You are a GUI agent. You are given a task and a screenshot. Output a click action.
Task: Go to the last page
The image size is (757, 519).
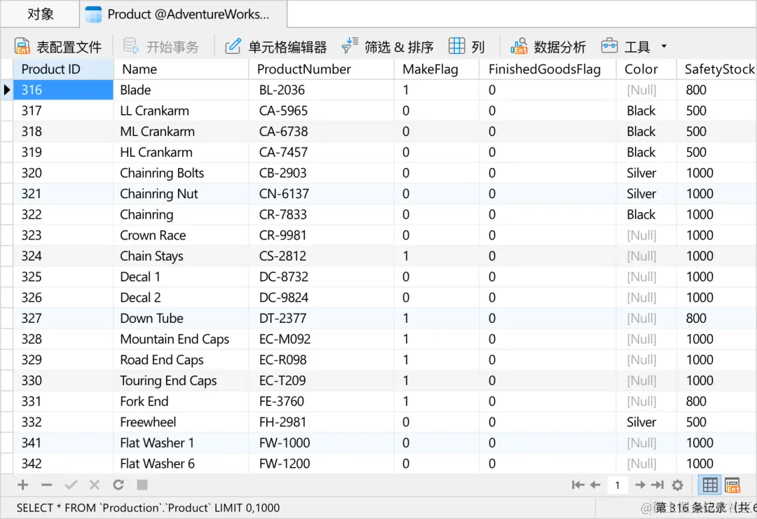point(657,485)
